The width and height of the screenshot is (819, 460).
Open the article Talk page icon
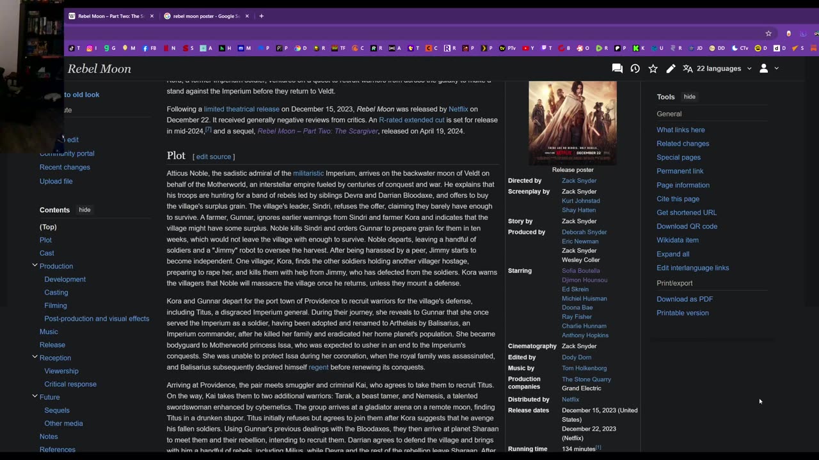point(617,68)
